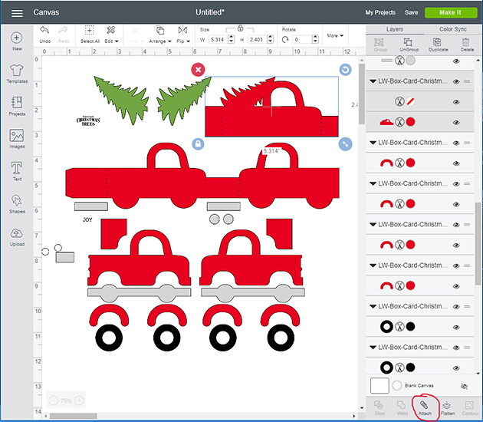Open the Upload panel
This screenshot has width=483, height=422.
pos(17,237)
